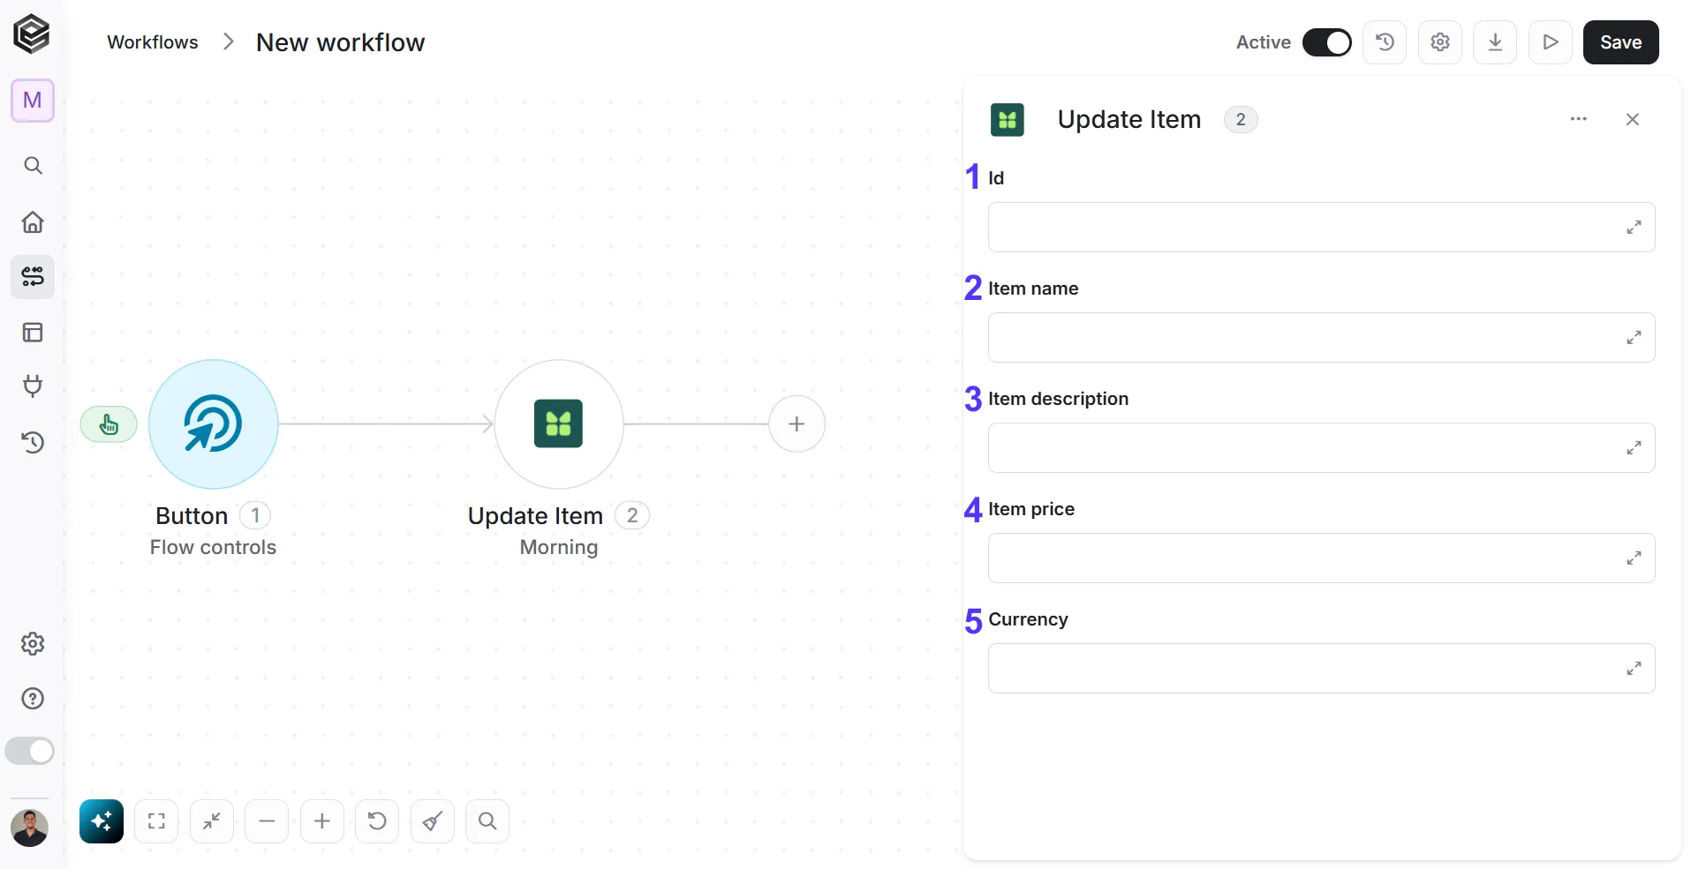The width and height of the screenshot is (1691, 869).
Task: Open the AI assistant sparkle icon
Action: point(102,821)
